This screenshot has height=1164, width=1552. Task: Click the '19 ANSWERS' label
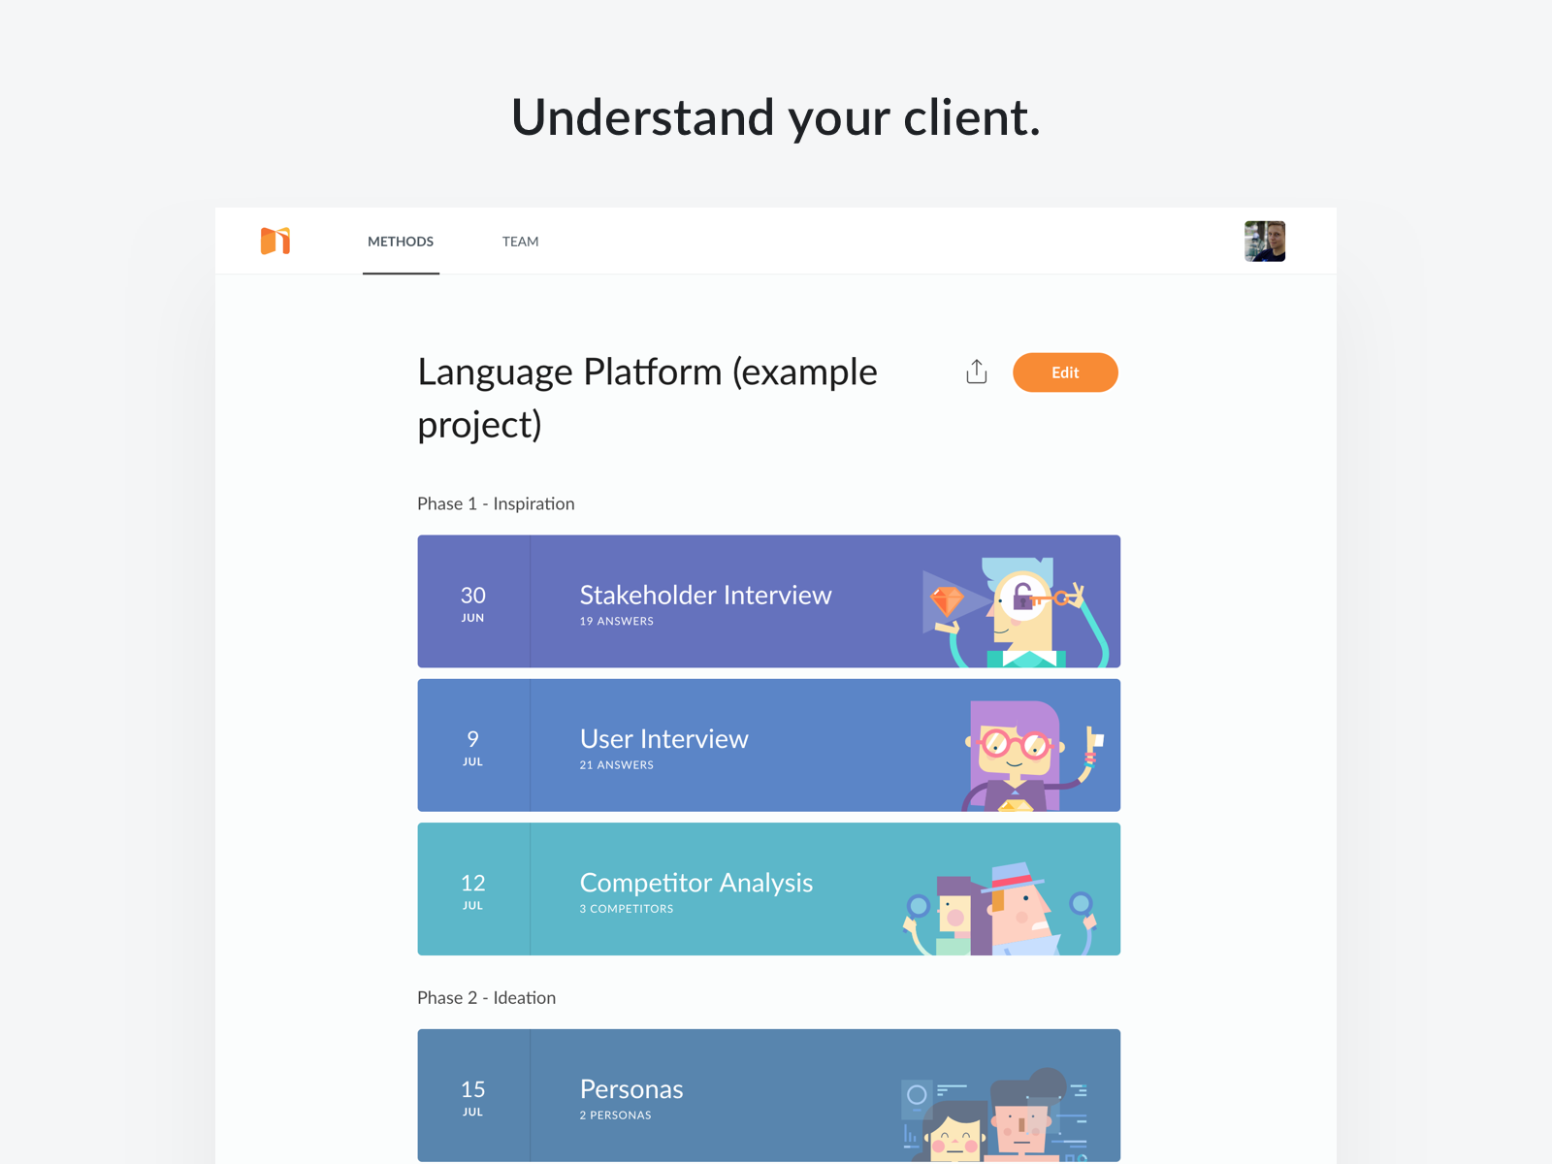click(x=617, y=622)
